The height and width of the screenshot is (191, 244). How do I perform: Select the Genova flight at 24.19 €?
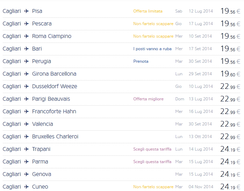tap(230, 174)
